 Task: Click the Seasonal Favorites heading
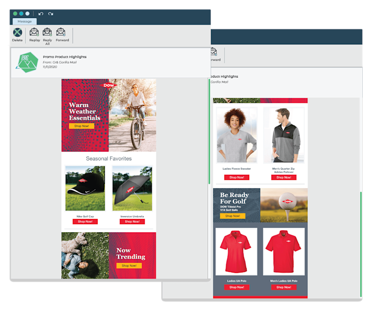coord(109,158)
